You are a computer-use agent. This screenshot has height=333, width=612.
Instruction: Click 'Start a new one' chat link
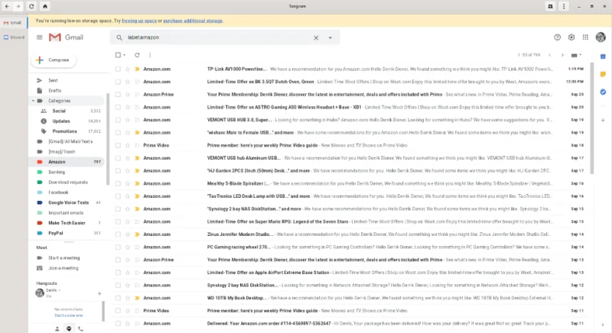(x=69, y=315)
